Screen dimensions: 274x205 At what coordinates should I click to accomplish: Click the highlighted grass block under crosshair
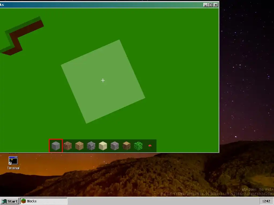click(103, 82)
